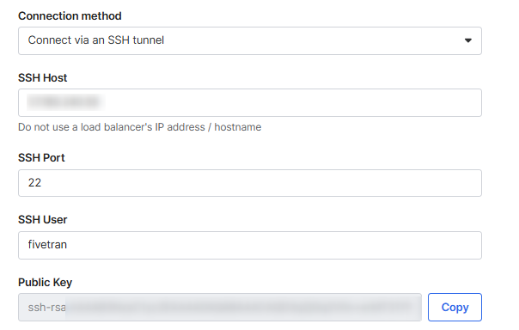Focus the SSH User input field

pyautogui.click(x=250, y=245)
